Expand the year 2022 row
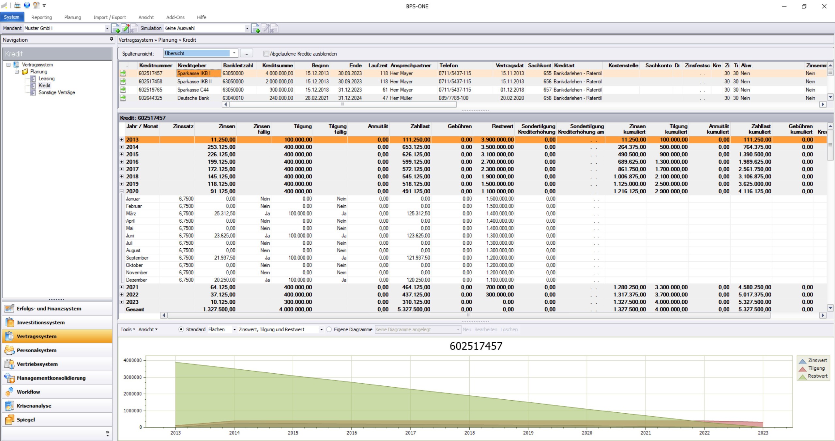Image resolution: width=835 pixels, height=441 pixels. click(122, 295)
